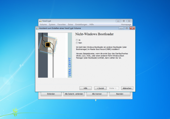Click Beenden in VeraCrypt main window

click(x=120, y=94)
